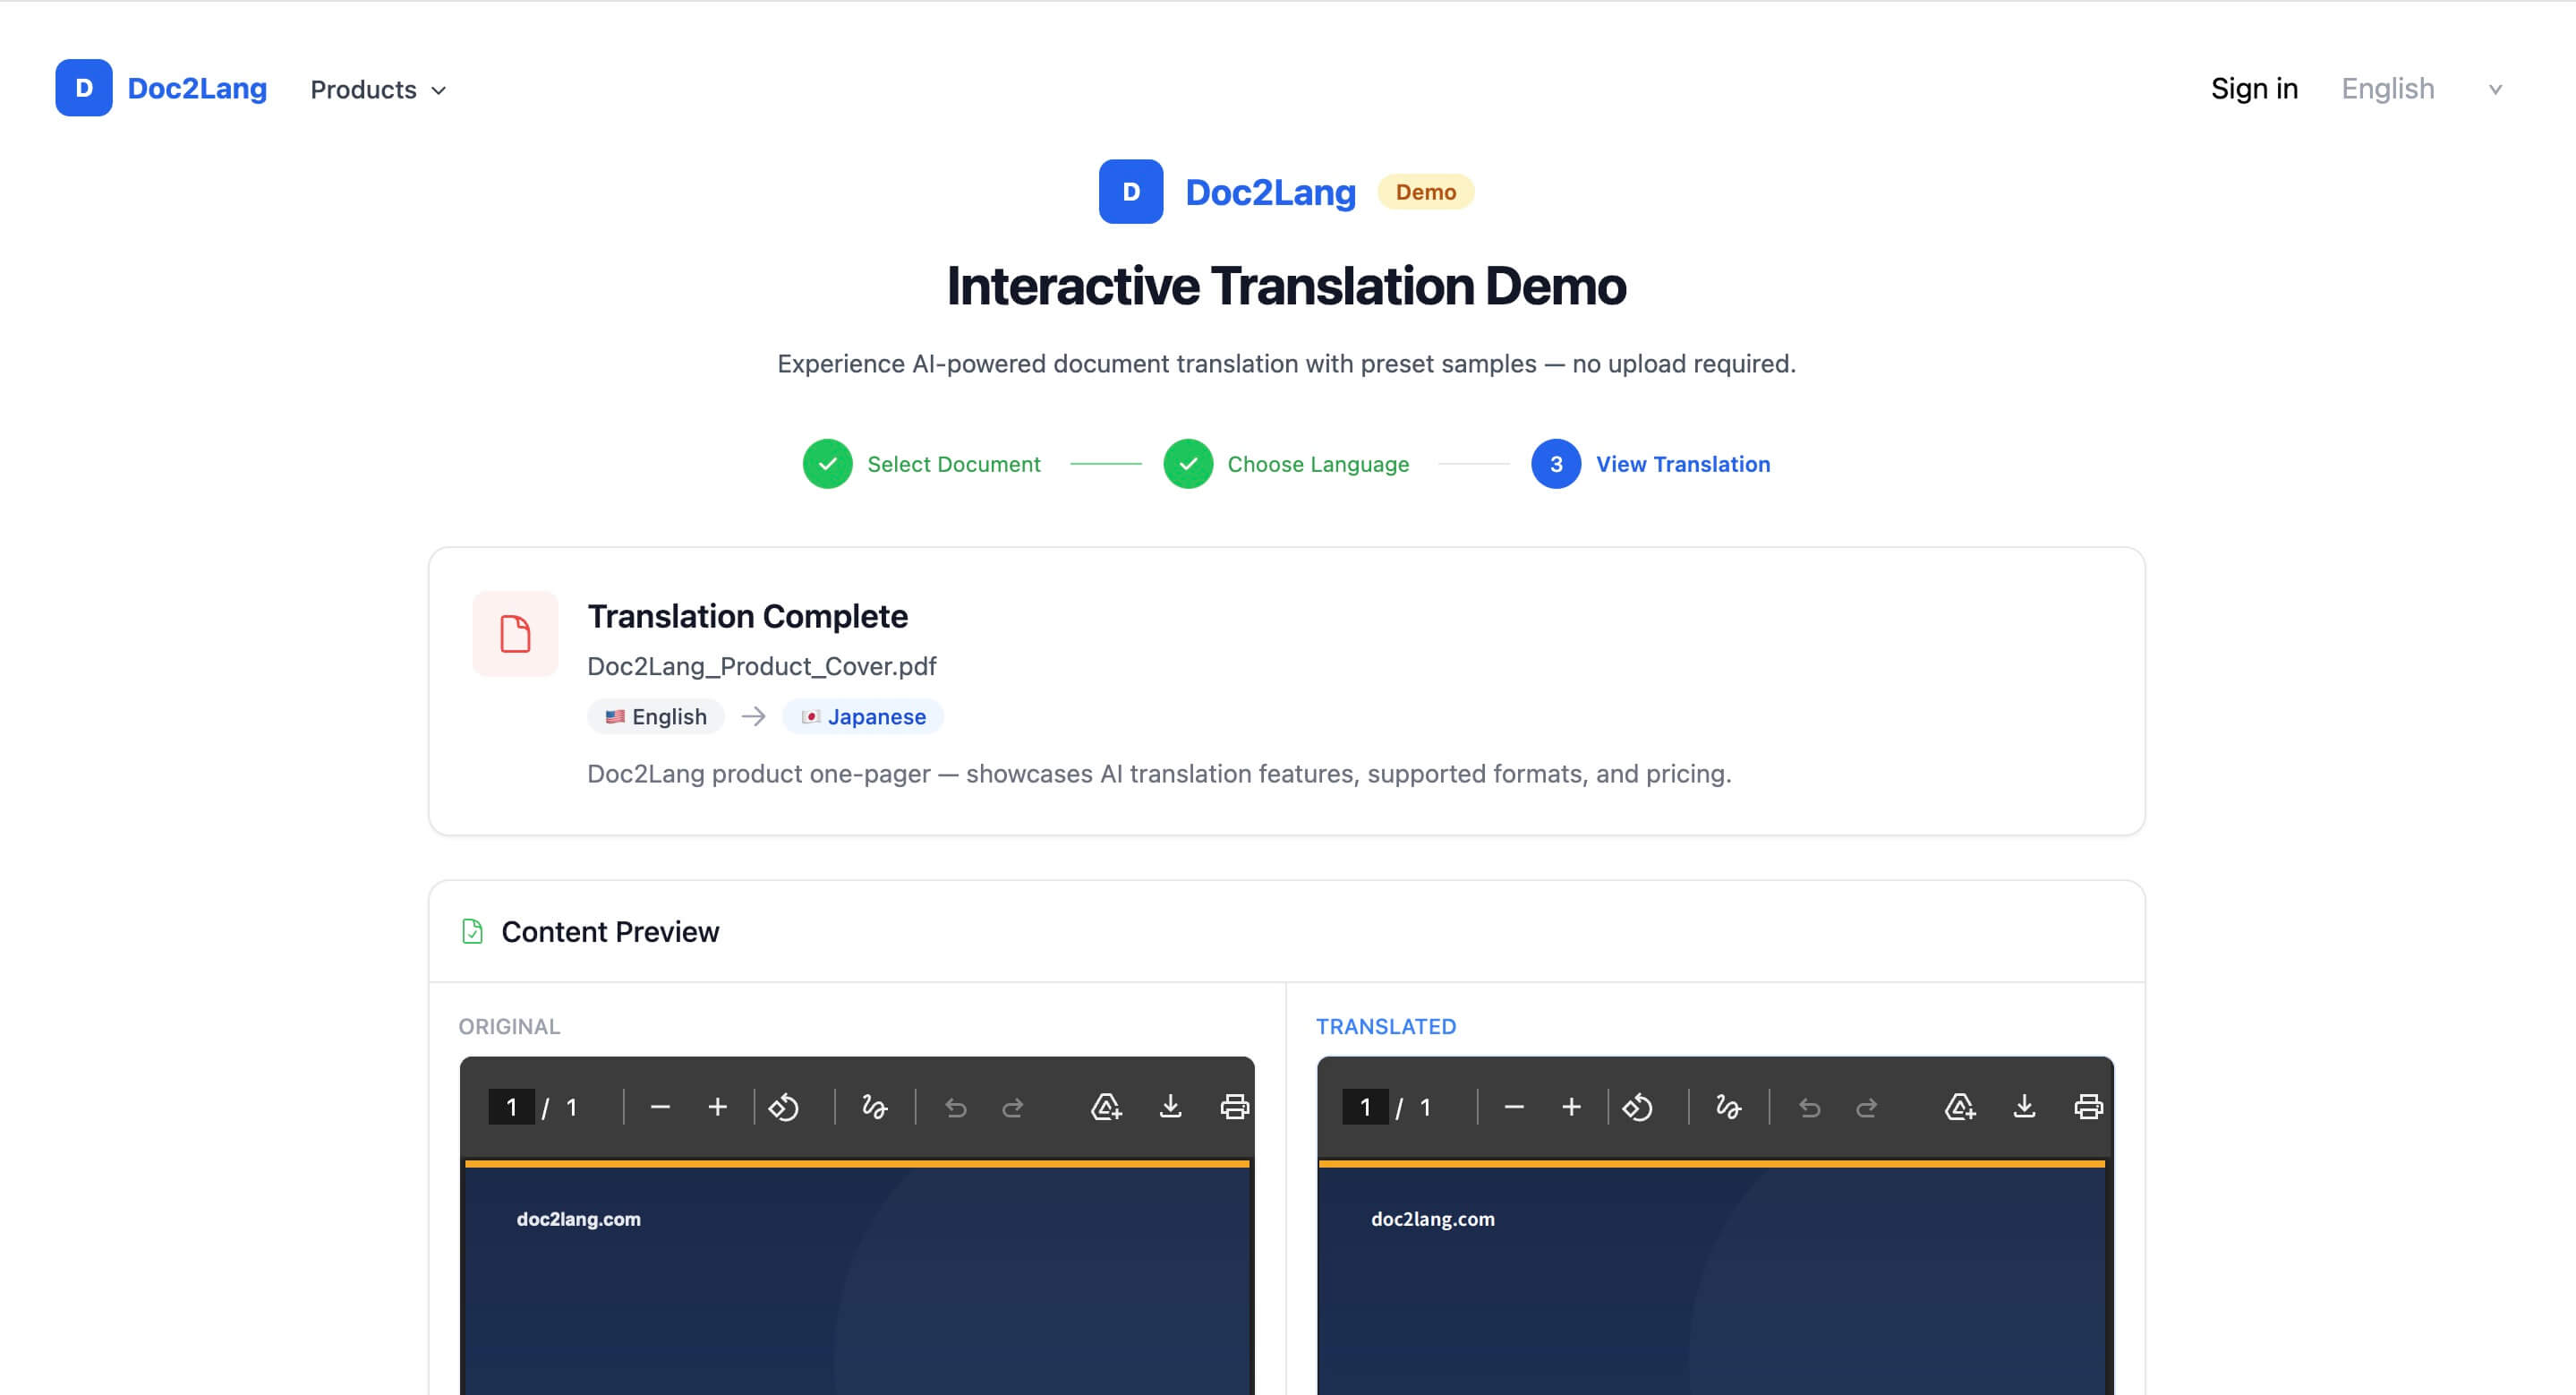Undo in translated PDF viewer

[x=1809, y=1107]
